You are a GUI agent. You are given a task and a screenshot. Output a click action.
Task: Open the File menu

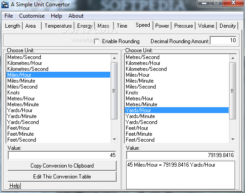pos(9,16)
